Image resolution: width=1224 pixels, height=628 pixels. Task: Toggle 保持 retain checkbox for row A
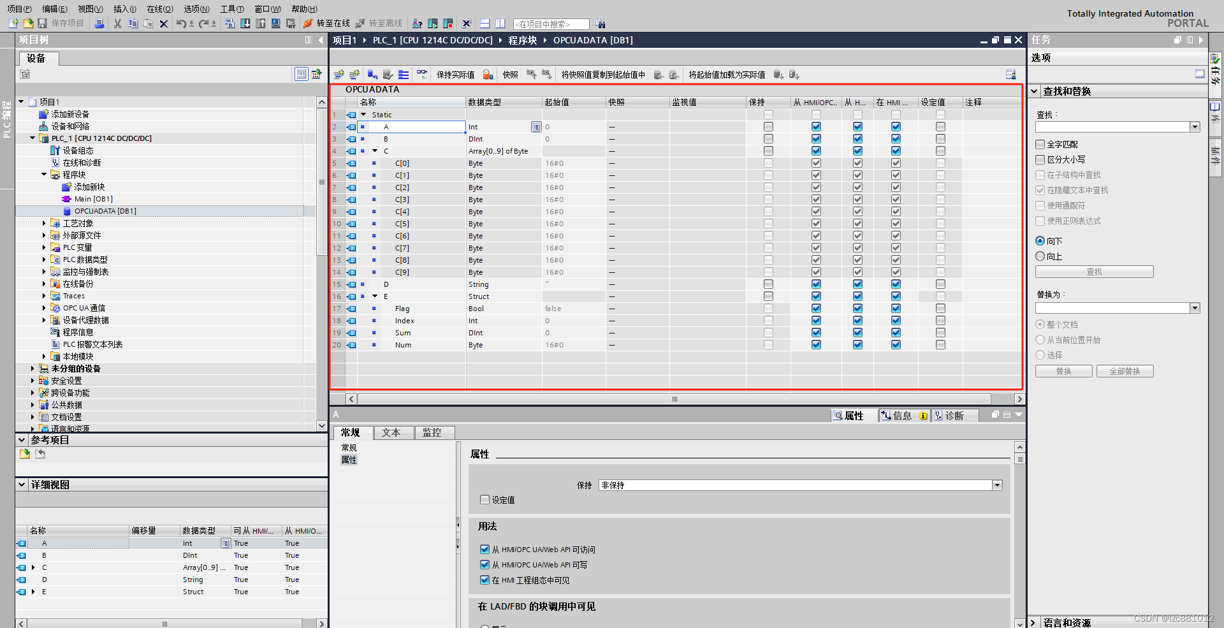click(x=768, y=127)
